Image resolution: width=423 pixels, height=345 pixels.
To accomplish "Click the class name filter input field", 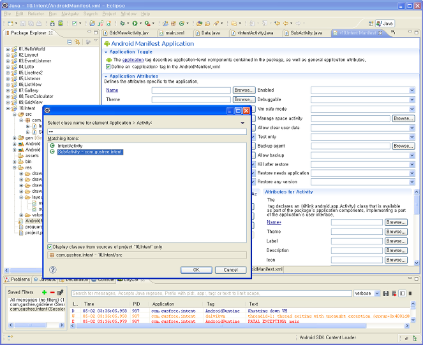I will [147, 132].
